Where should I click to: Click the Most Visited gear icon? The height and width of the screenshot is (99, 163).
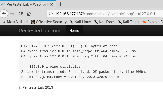pyautogui.click(x=4, y=22)
